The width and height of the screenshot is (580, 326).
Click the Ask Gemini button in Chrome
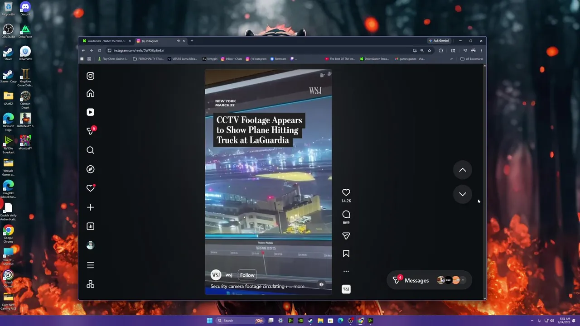coord(439,41)
